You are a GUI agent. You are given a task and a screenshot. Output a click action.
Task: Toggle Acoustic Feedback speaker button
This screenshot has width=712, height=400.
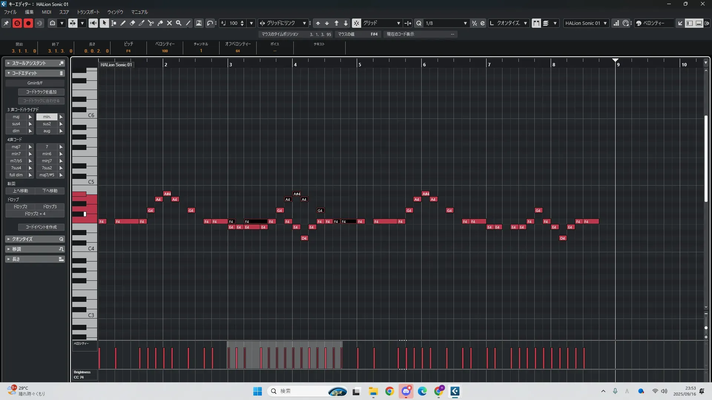click(x=93, y=23)
